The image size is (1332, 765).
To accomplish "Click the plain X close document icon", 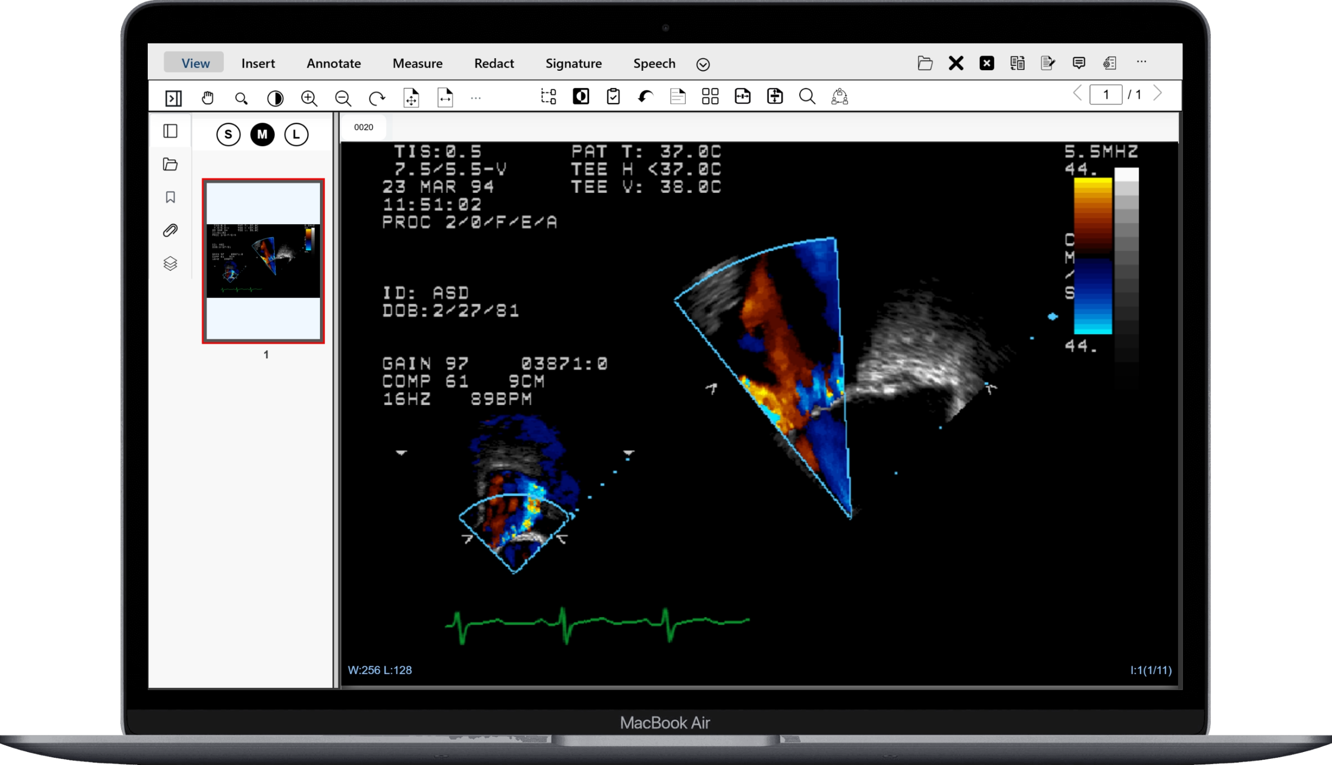I will pos(956,63).
